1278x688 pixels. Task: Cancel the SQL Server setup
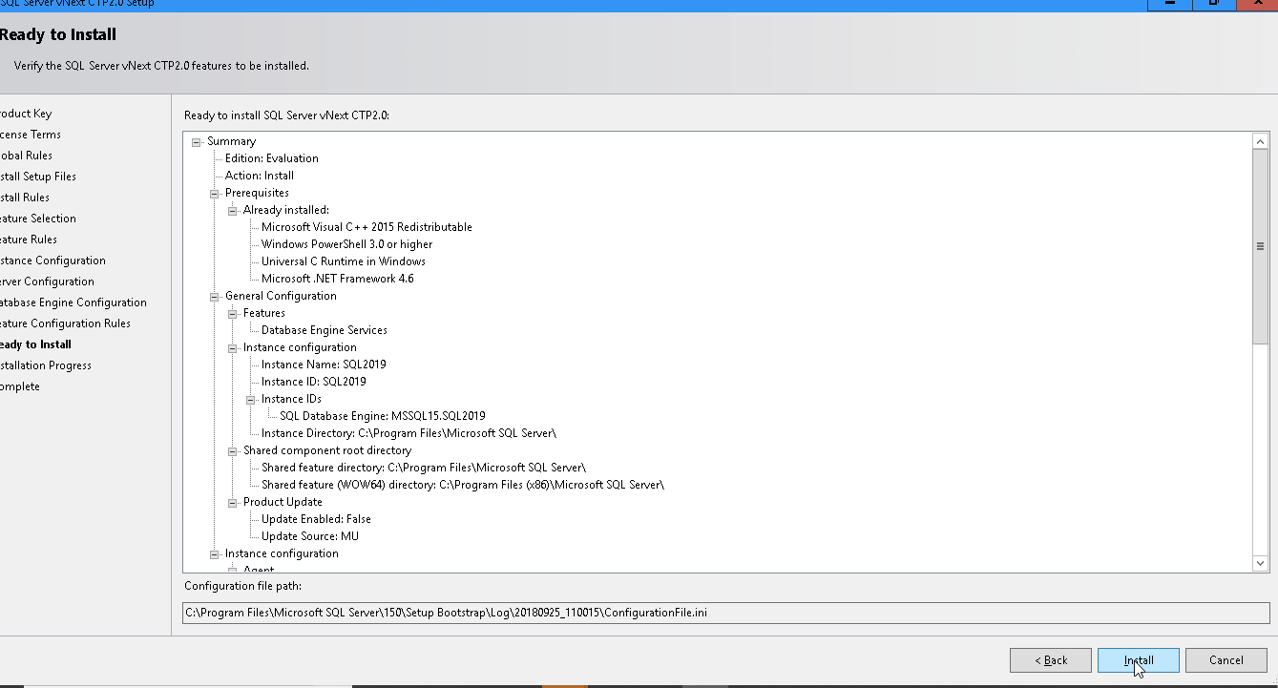[x=1226, y=660]
